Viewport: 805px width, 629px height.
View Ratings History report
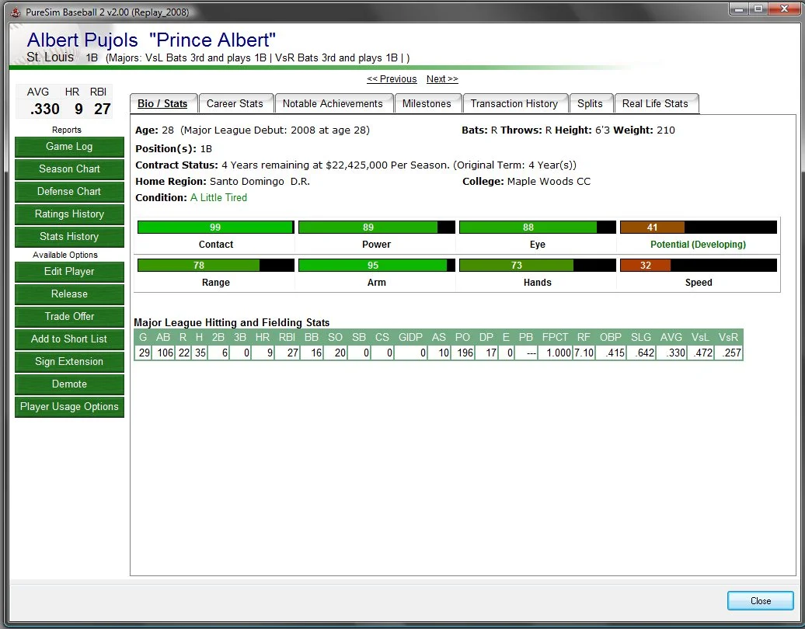[69, 214]
